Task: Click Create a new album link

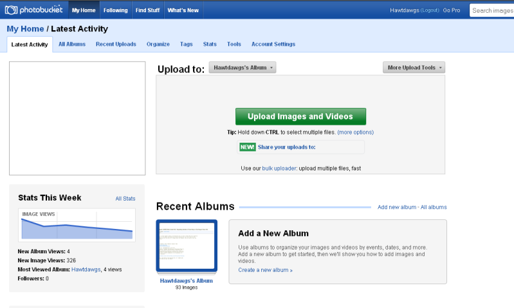Action: pyautogui.click(x=265, y=270)
